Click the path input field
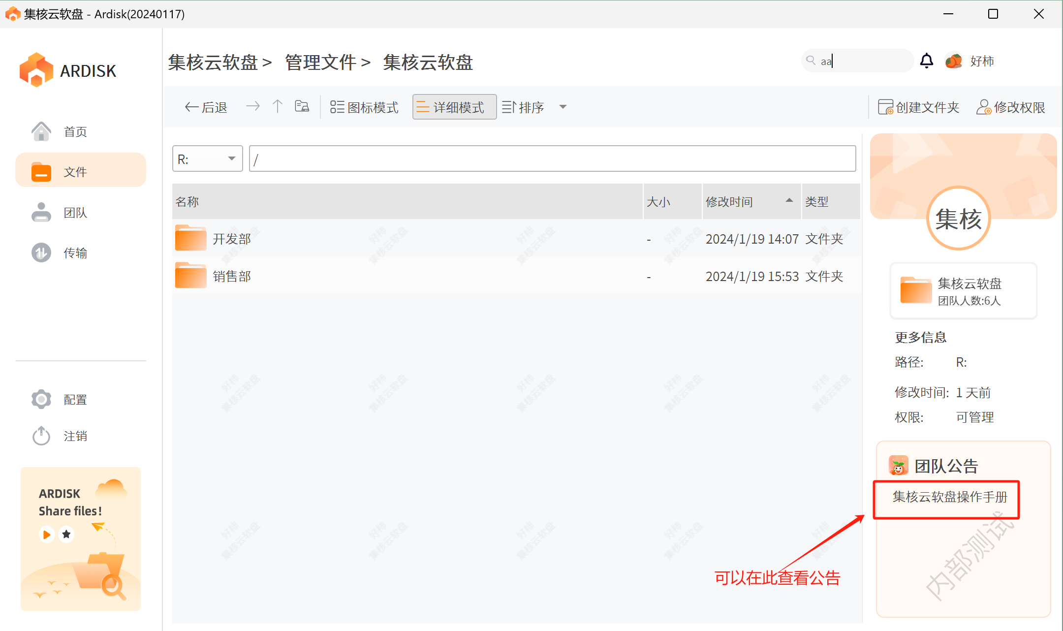The height and width of the screenshot is (631, 1063). coord(552,159)
